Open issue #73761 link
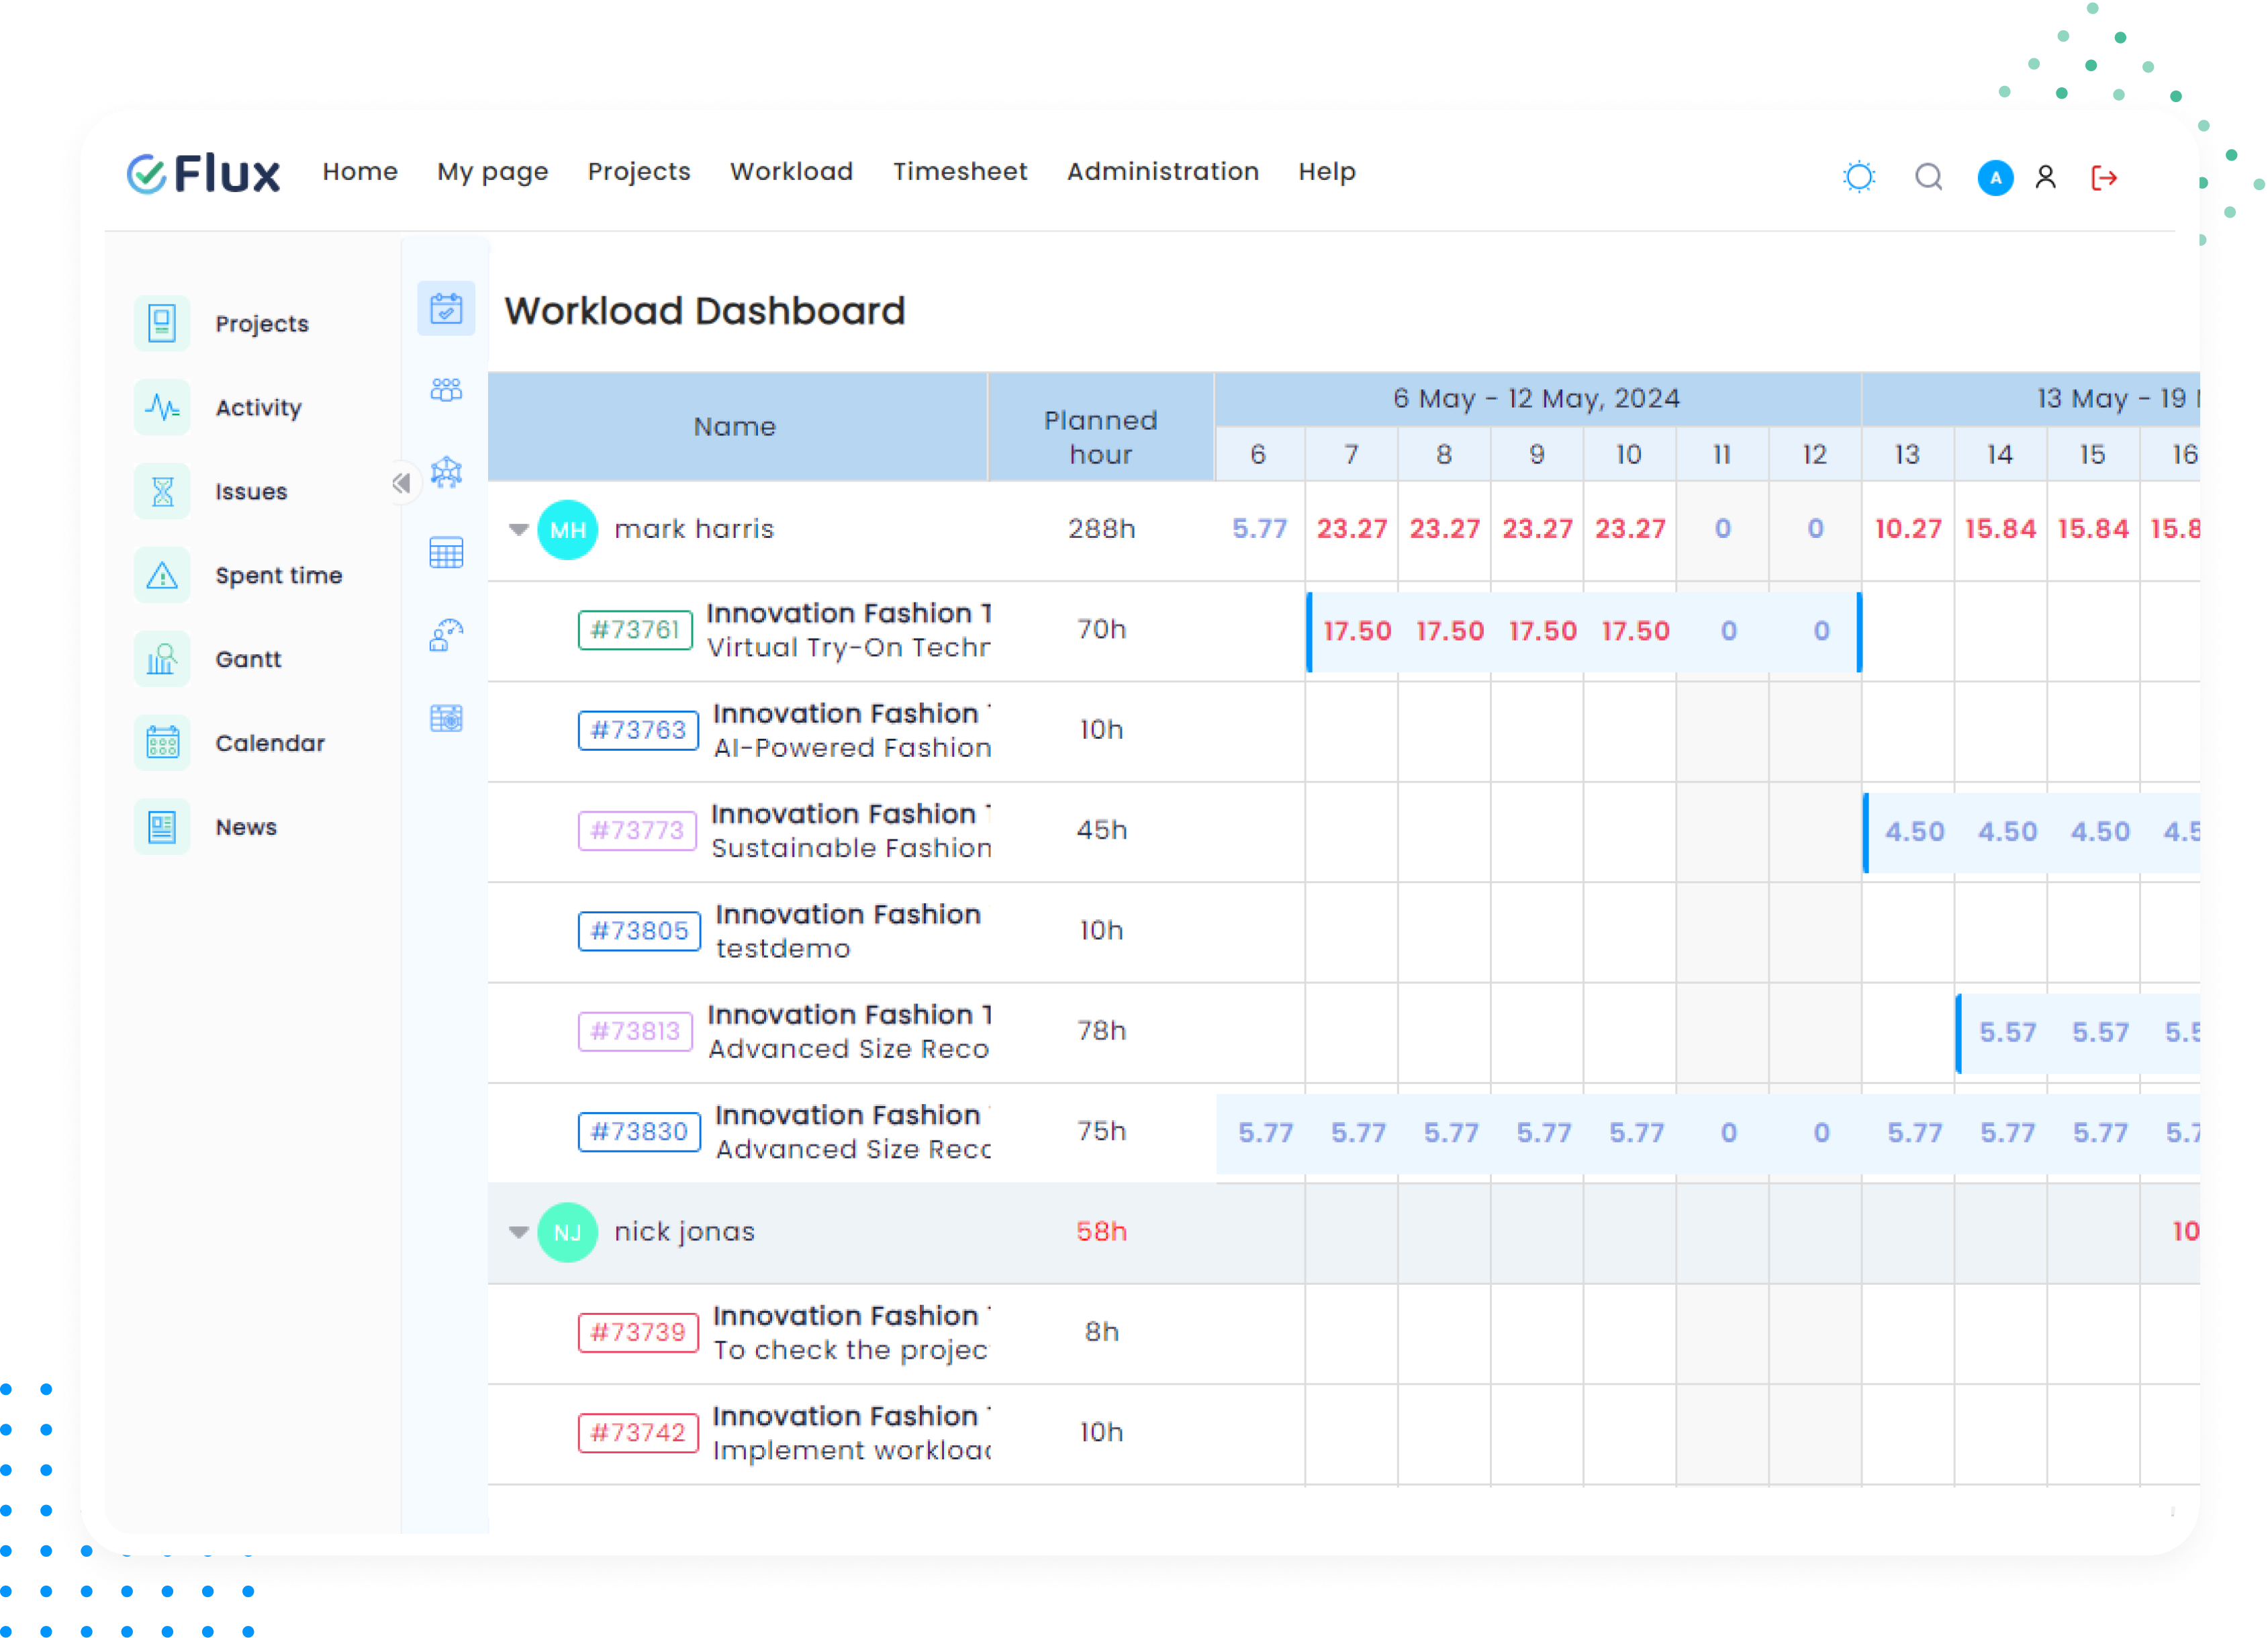The height and width of the screenshot is (1638, 2268). (x=635, y=630)
